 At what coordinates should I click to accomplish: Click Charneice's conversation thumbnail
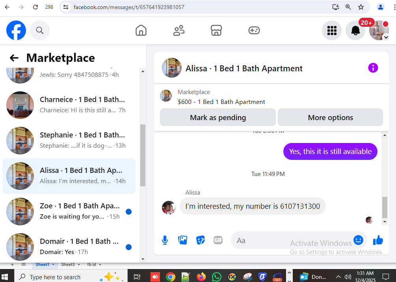(x=20, y=105)
